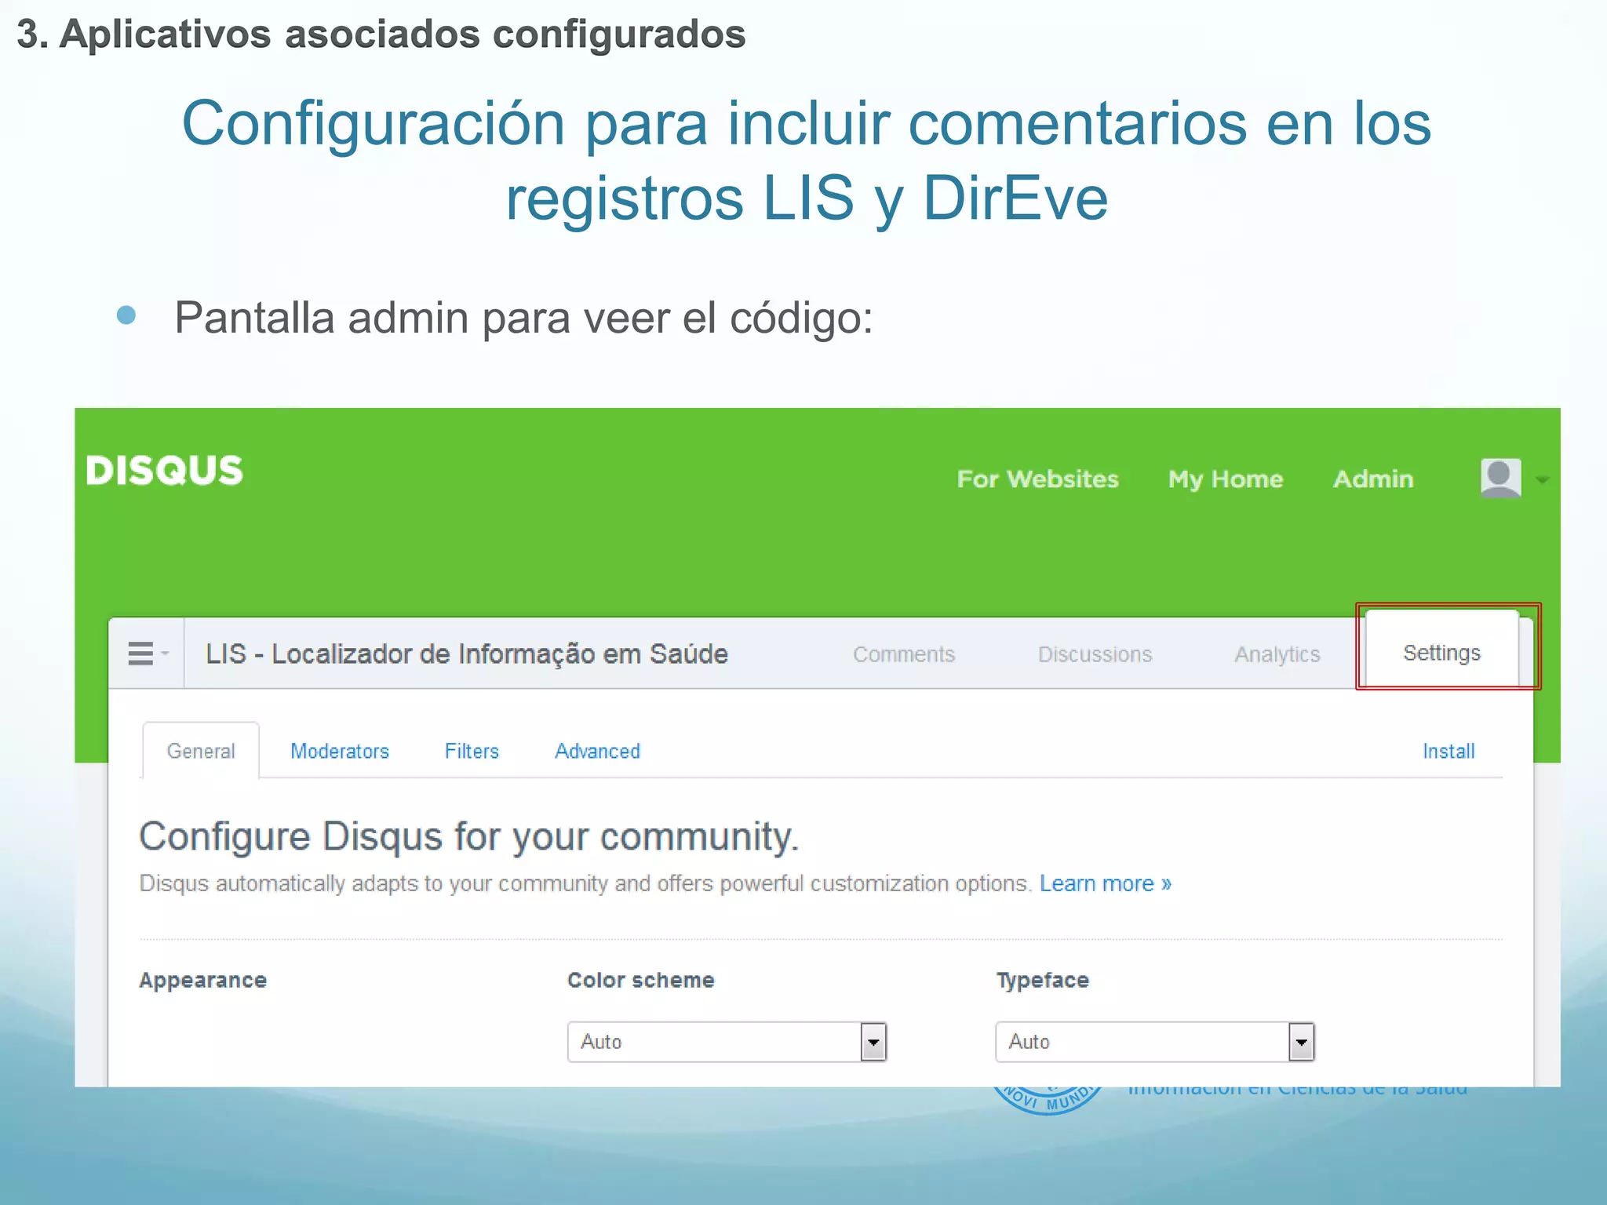The width and height of the screenshot is (1607, 1205).
Task: Click the Configure Disqus for your community heading
Action: click(469, 836)
